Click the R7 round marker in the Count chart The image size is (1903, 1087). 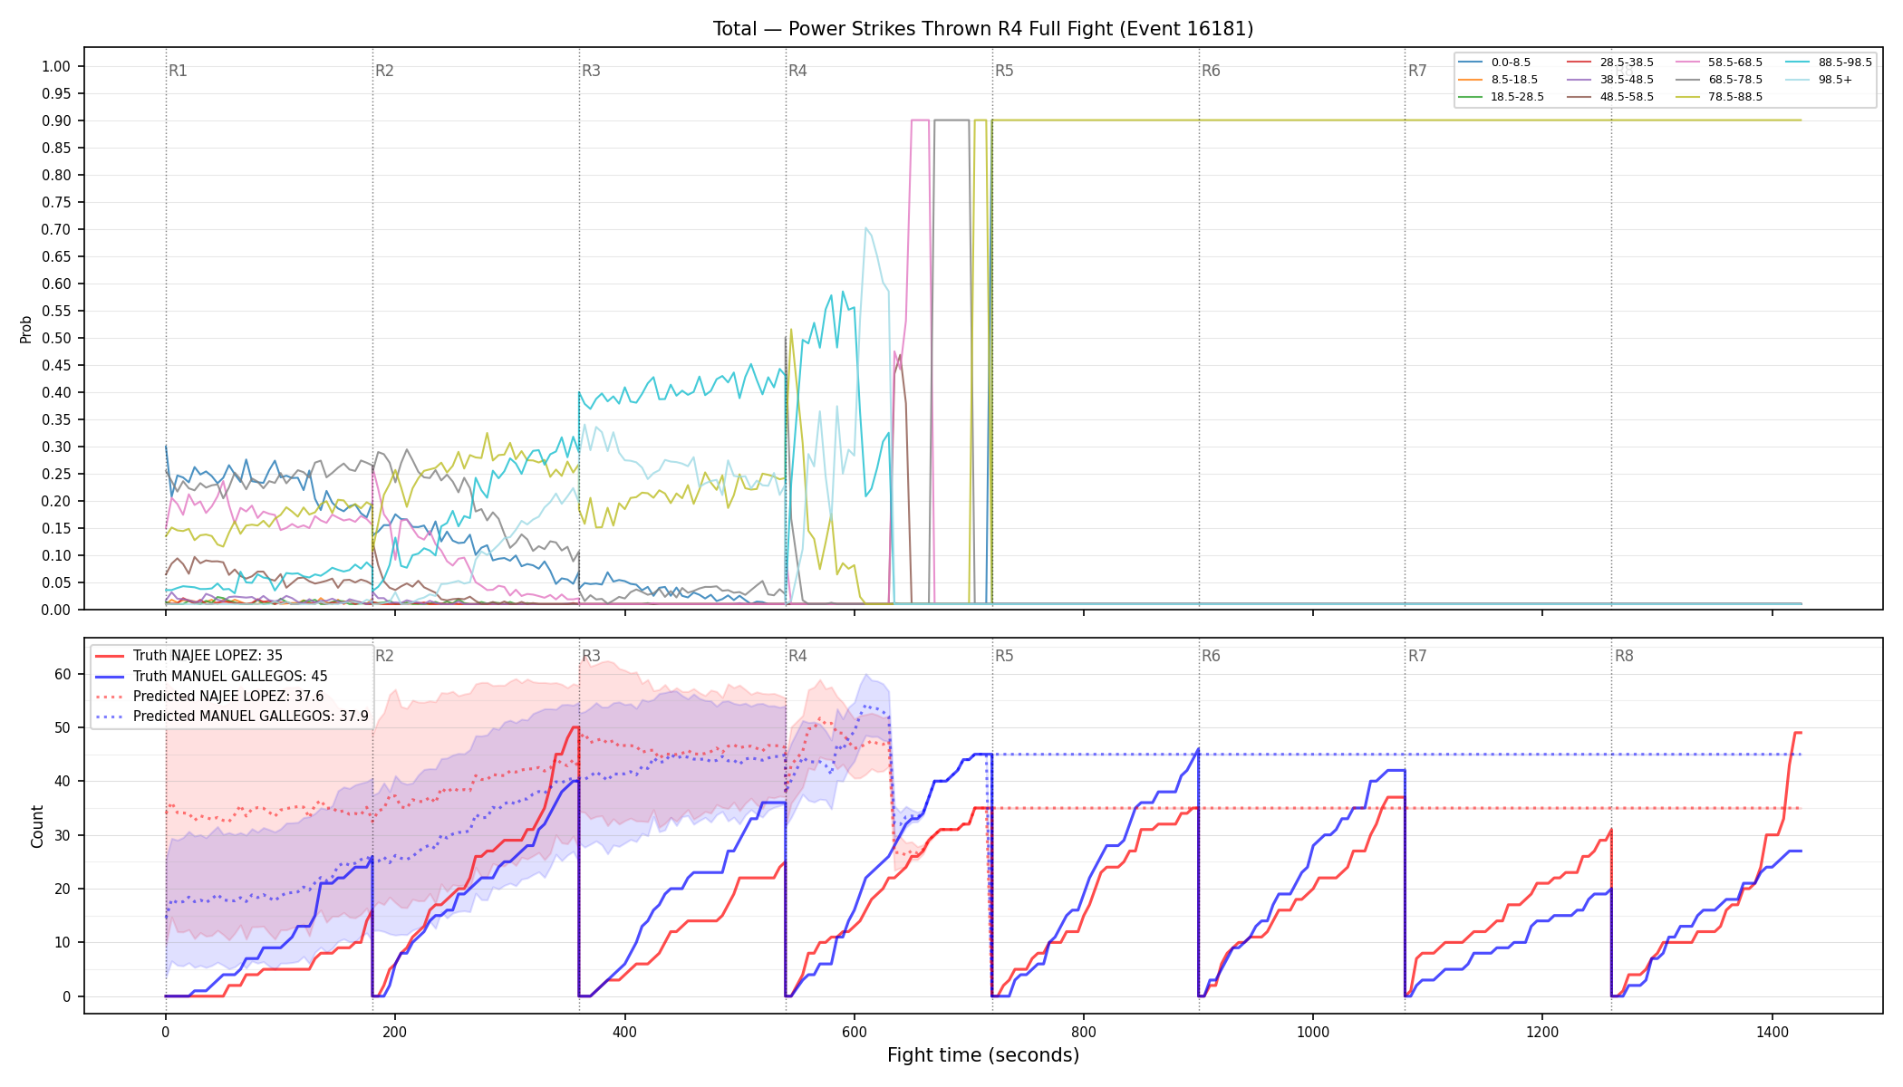pos(1417,656)
